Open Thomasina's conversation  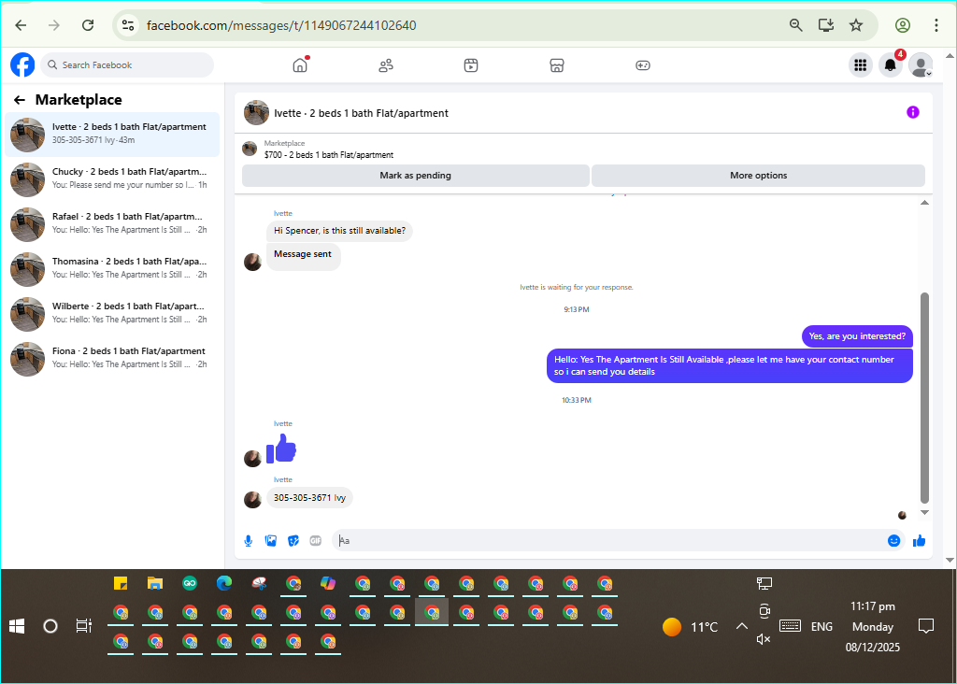pyautogui.click(x=112, y=269)
